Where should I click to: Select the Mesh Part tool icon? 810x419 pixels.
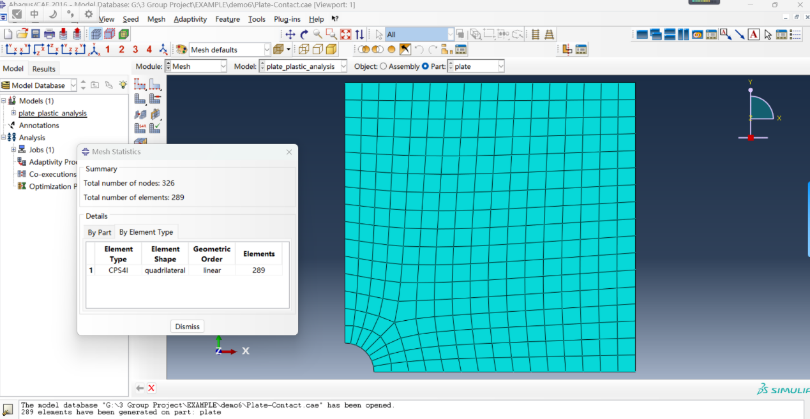[140, 99]
